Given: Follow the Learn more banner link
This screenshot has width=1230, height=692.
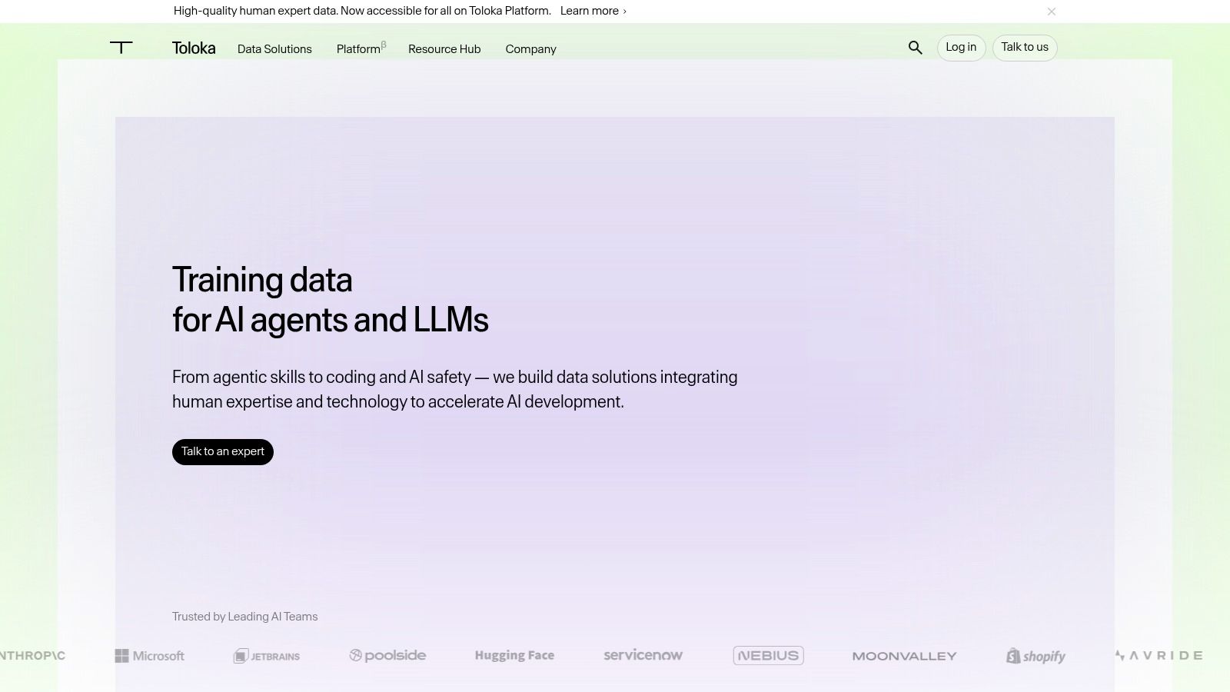Looking at the screenshot, I should [593, 11].
